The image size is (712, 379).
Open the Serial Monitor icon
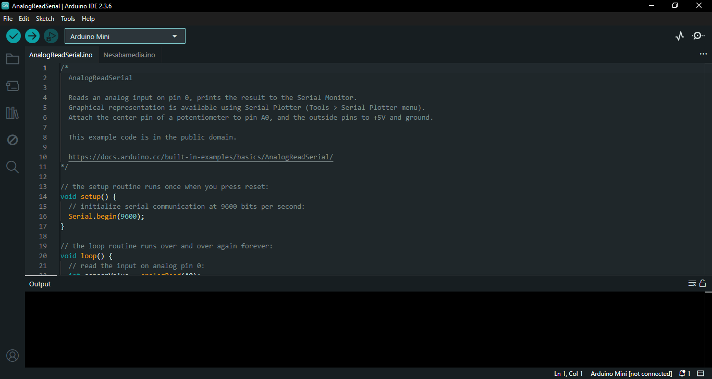coord(698,36)
